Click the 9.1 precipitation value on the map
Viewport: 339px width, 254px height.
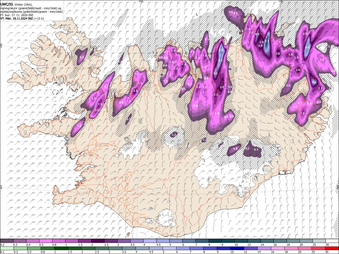click(267, 41)
